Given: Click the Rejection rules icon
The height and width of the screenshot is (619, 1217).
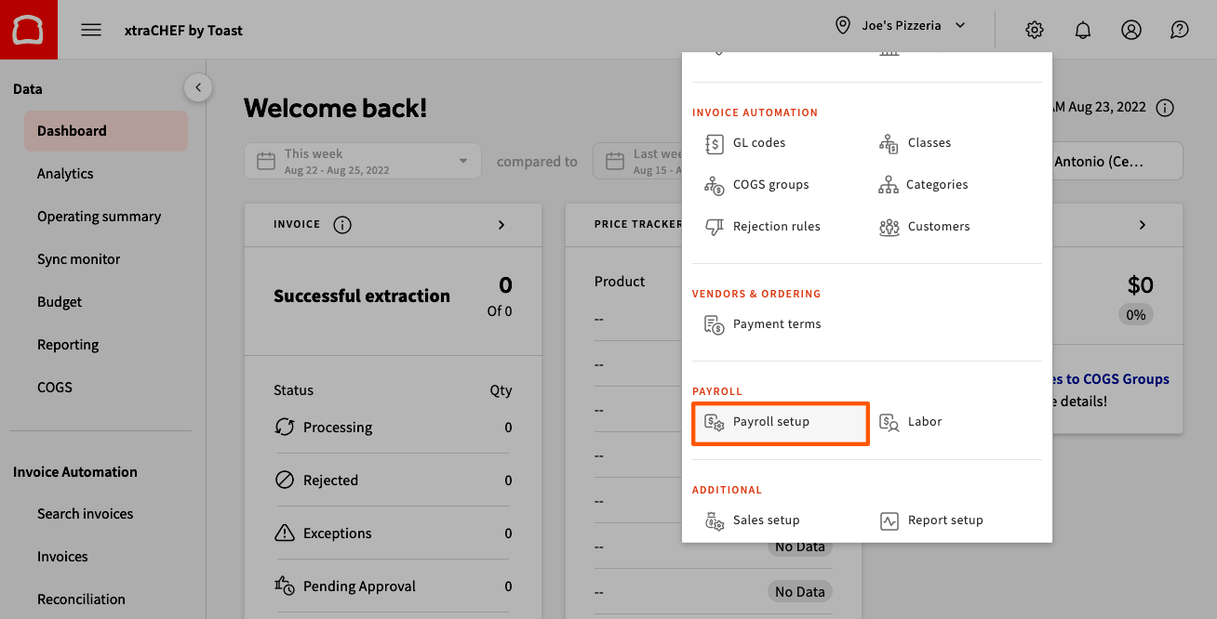Looking at the screenshot, I should click(715, 226).
